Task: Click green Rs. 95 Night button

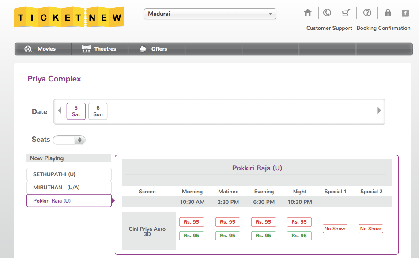Action: (299, 236)
